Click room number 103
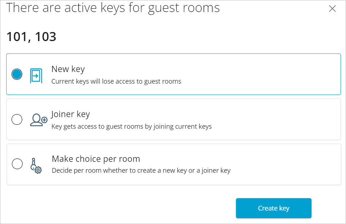This screenshot has height=224, width=346. click(45, 37)
